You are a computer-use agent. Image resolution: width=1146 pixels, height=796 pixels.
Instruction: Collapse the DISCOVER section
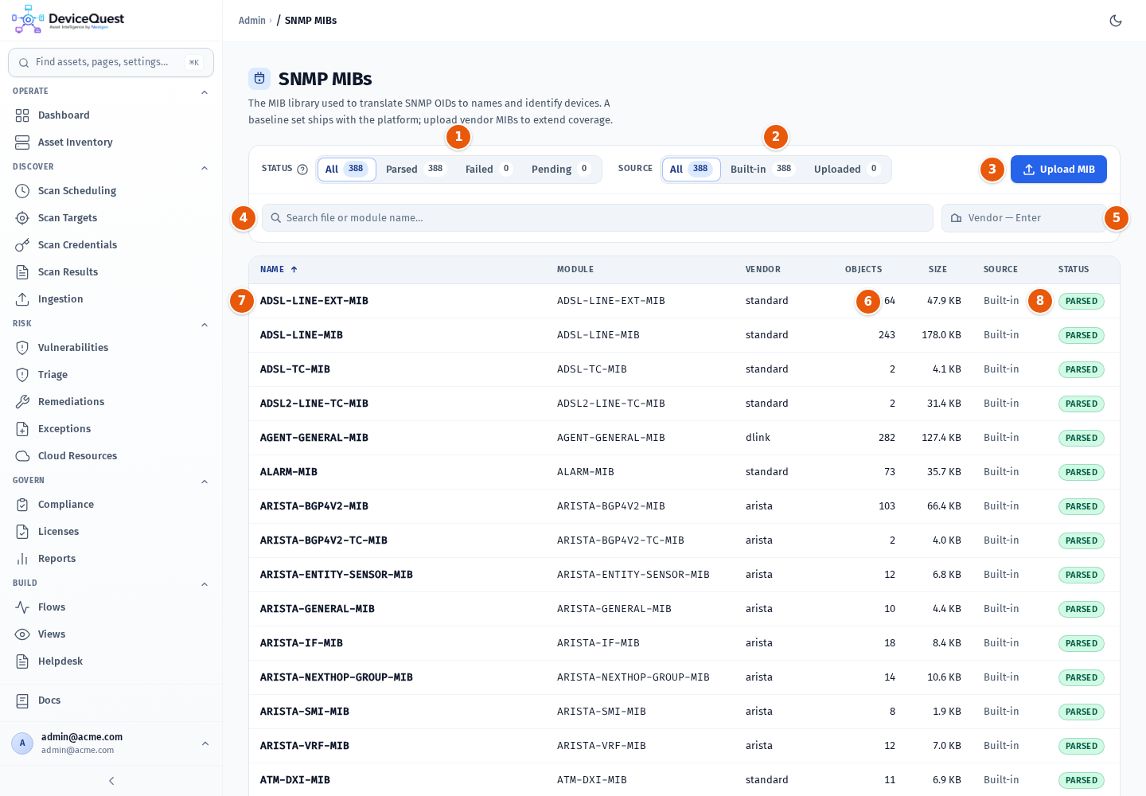click(x=205, y=168)
